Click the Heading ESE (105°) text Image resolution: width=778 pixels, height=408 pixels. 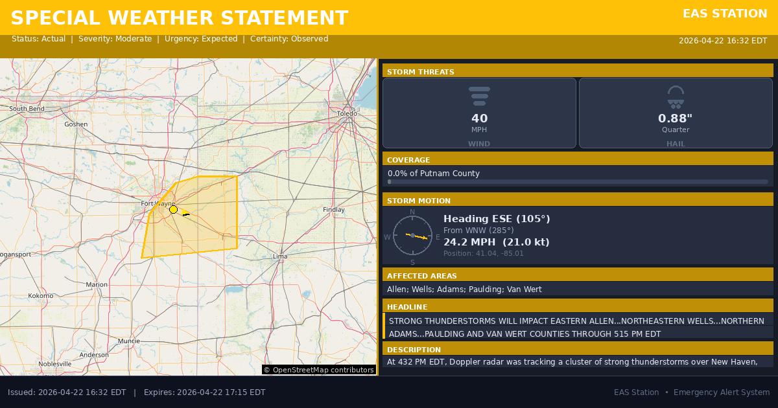click(497, 219)
